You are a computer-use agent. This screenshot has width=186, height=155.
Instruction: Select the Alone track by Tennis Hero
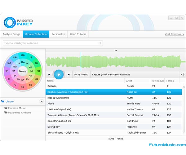pyautogui.click(x=114, y=104)
